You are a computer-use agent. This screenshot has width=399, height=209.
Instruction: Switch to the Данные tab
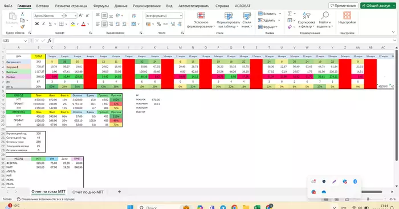pos(121,6)
